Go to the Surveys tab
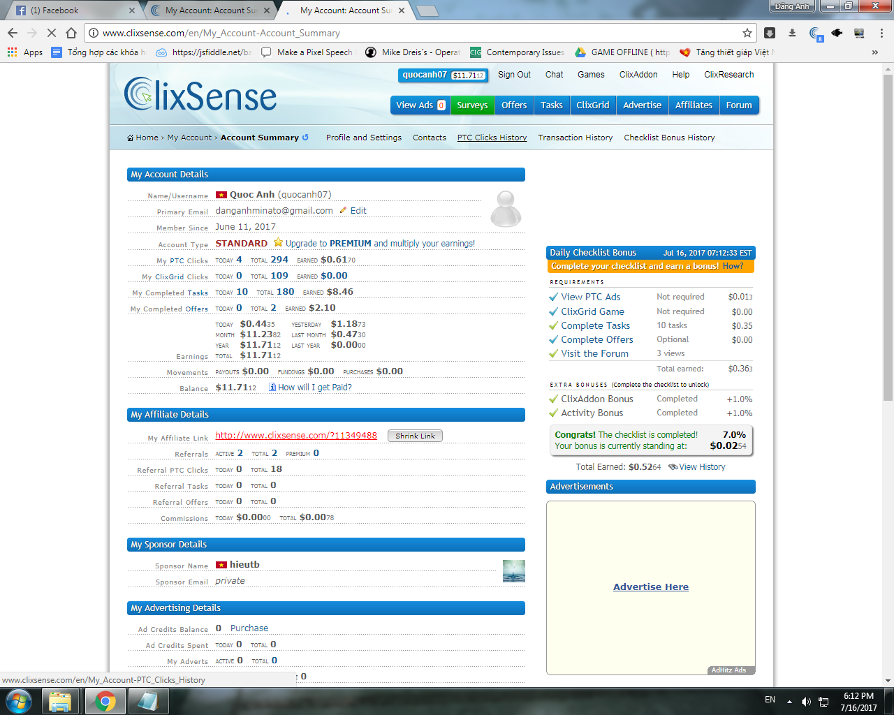The height and width of the screenshot is (715, 894). [472, 105]
